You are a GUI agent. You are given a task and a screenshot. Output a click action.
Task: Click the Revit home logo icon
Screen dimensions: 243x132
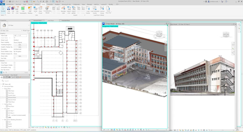1,1
